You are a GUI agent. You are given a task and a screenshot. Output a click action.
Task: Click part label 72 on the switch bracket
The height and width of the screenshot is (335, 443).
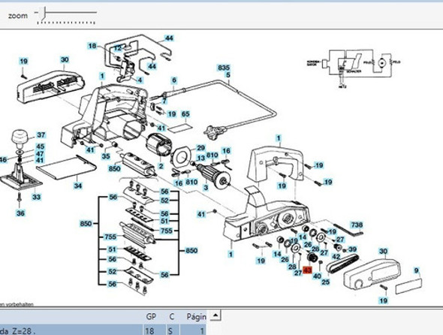tap(118, 48)
